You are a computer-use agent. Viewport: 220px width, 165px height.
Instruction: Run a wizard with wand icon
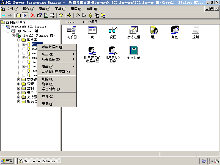(78, 15)
